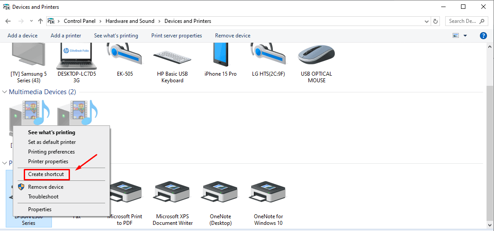Viewport: 494px width, 231px height.
Task: Click the Help question mark icon
Action: pos(483,36)
